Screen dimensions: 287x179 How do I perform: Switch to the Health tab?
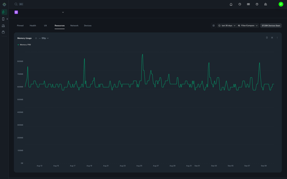pyautogui.click(x=33, y=25)
